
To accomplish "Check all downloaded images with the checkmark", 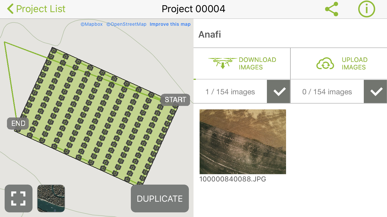I will point(278,91).
